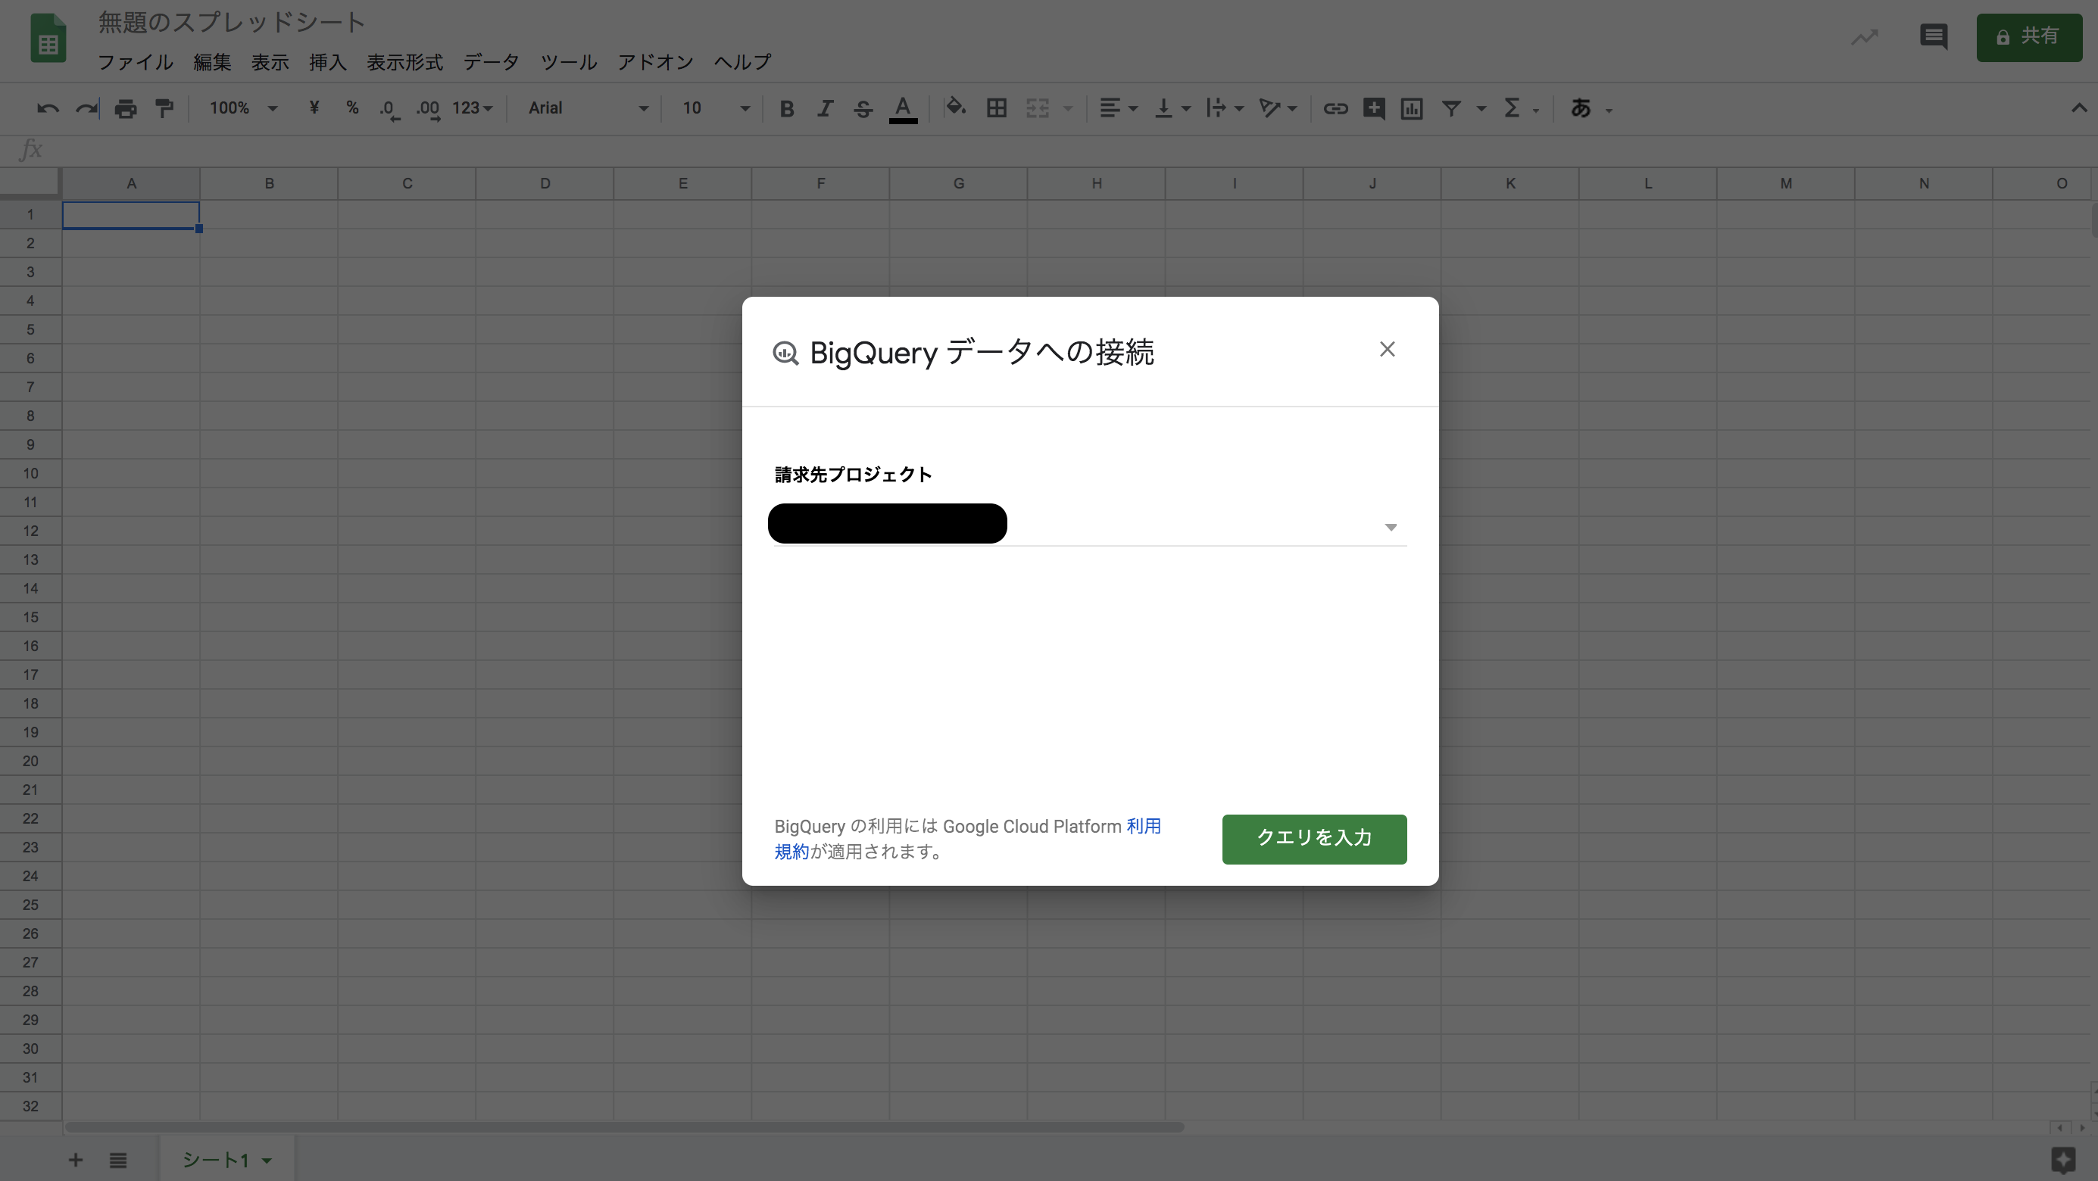The image size is (2098, 1181).
Task: Insert a chart
Action: [x=1412, y=108]
